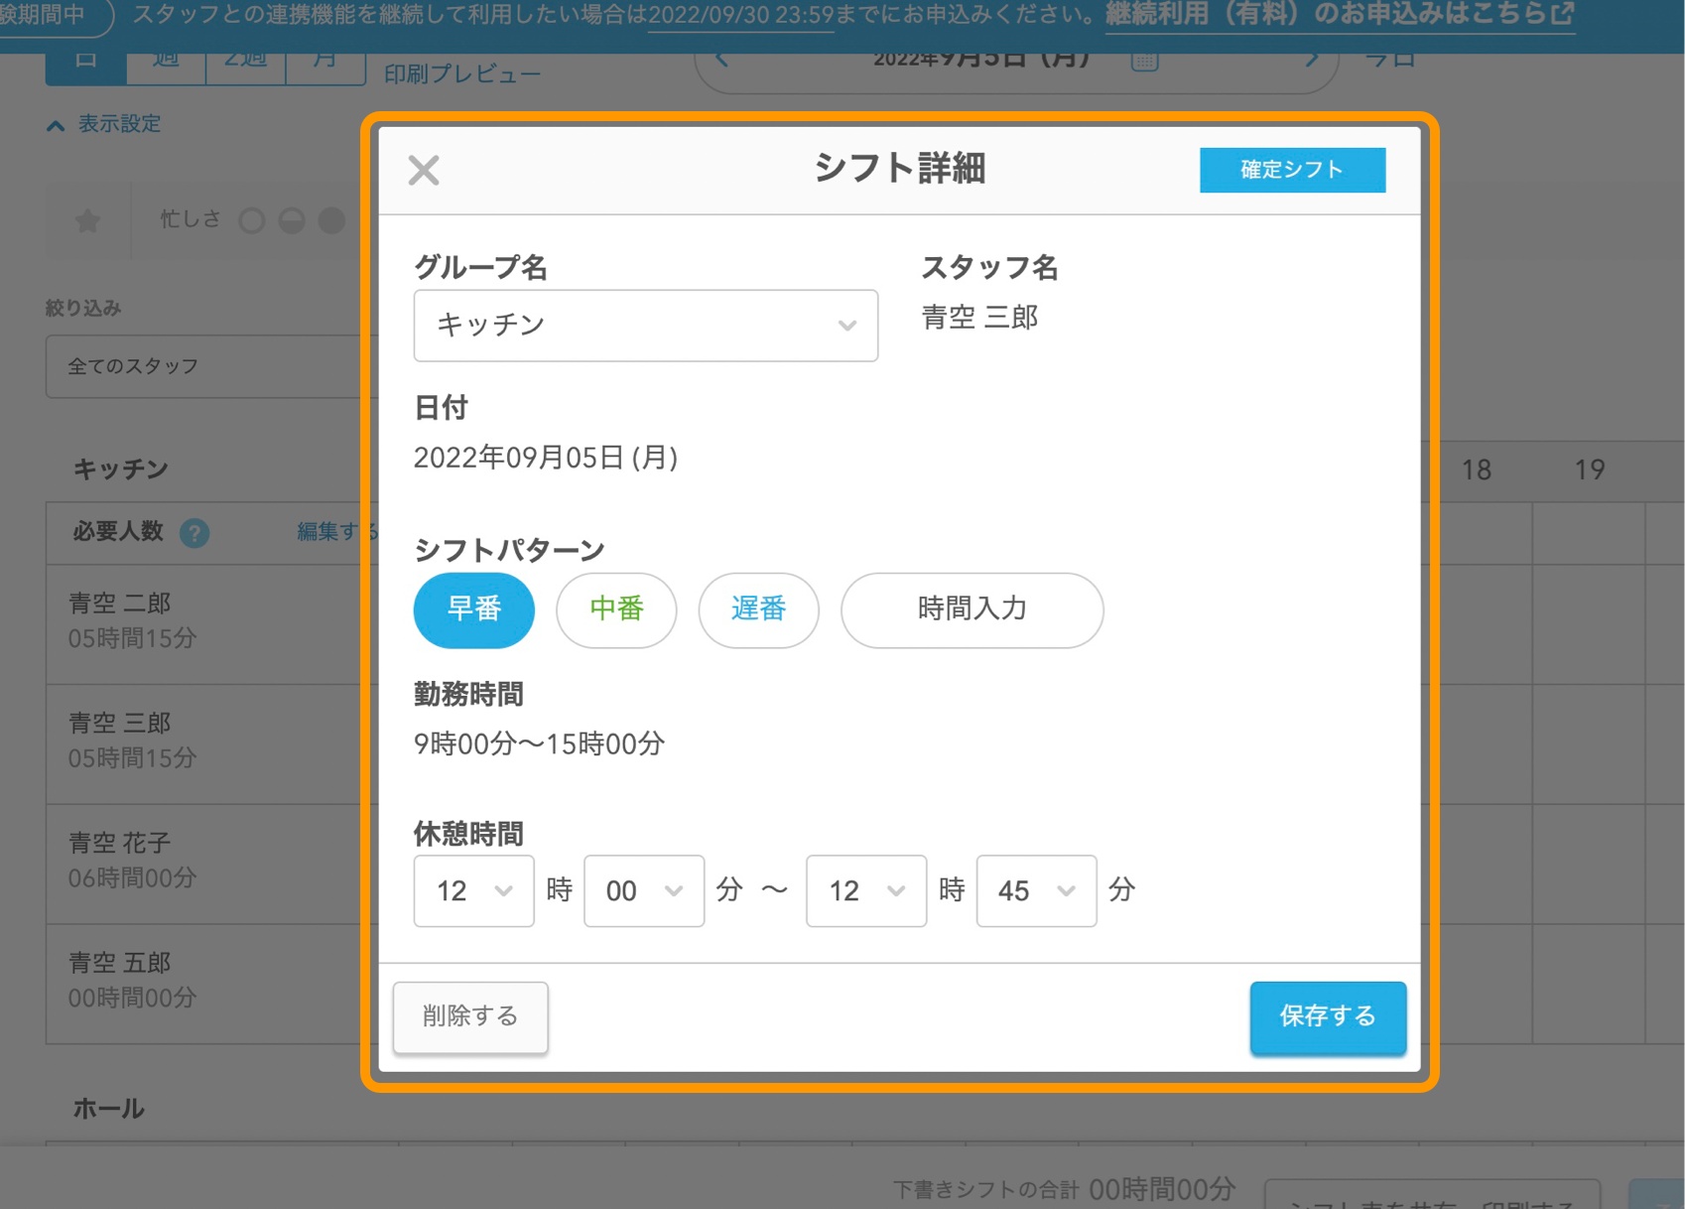Select the 中番 shift pattern
The image size is (1685, 1209).
[616, 610]
